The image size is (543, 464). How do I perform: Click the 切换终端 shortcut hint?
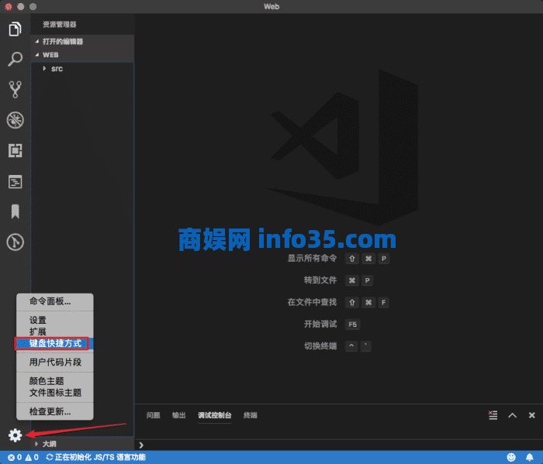tap(320, 346)
